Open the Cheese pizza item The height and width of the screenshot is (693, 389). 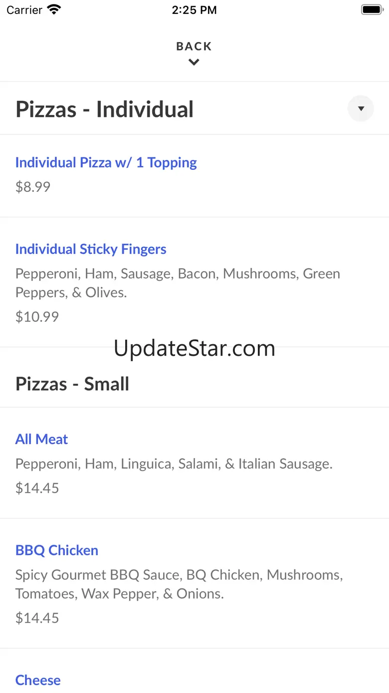click(x=38, y=680)
